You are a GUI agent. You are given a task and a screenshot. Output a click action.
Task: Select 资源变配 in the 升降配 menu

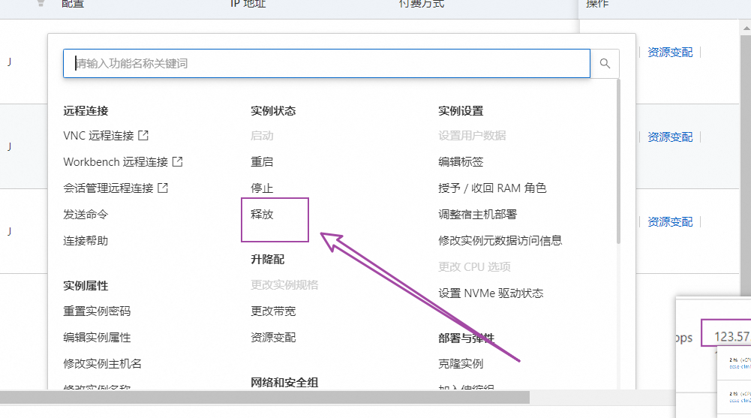(x=274, y=338)
